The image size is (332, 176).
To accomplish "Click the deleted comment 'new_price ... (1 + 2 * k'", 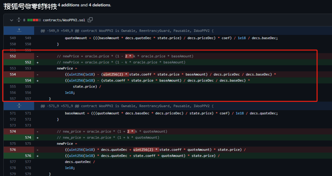I will [112, 132].
